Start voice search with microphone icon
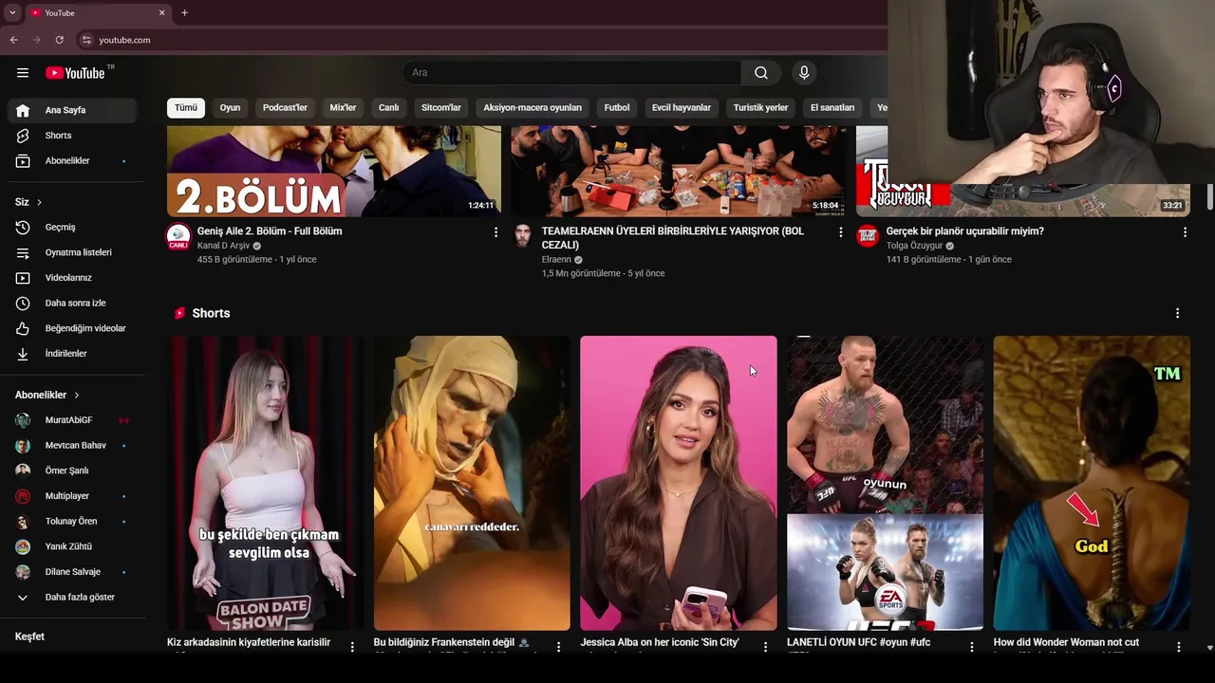Screen dimensions: 1215x683 click(x=804, y=73)
